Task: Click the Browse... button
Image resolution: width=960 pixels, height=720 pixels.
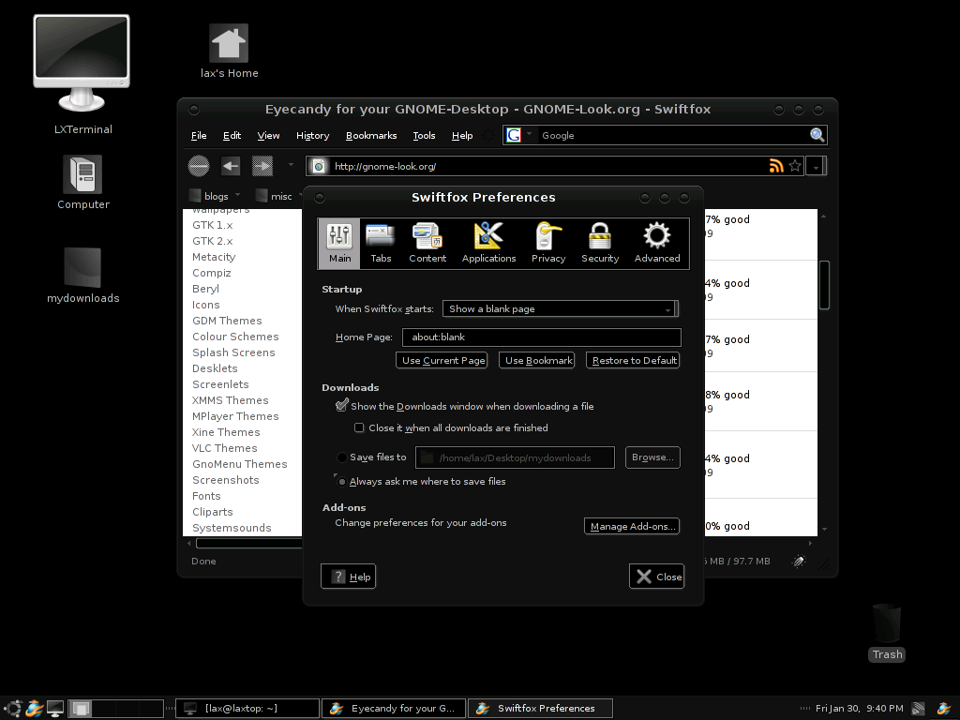Action: click(x=652, y=457)
